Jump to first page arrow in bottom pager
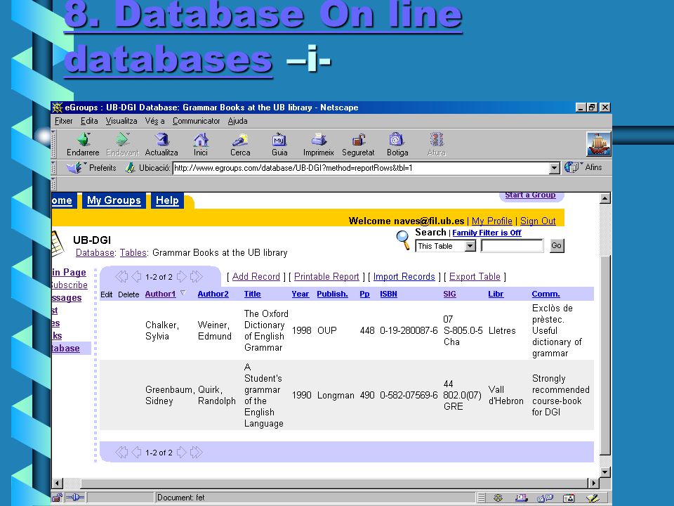The image size is (674, 506). 121,452
